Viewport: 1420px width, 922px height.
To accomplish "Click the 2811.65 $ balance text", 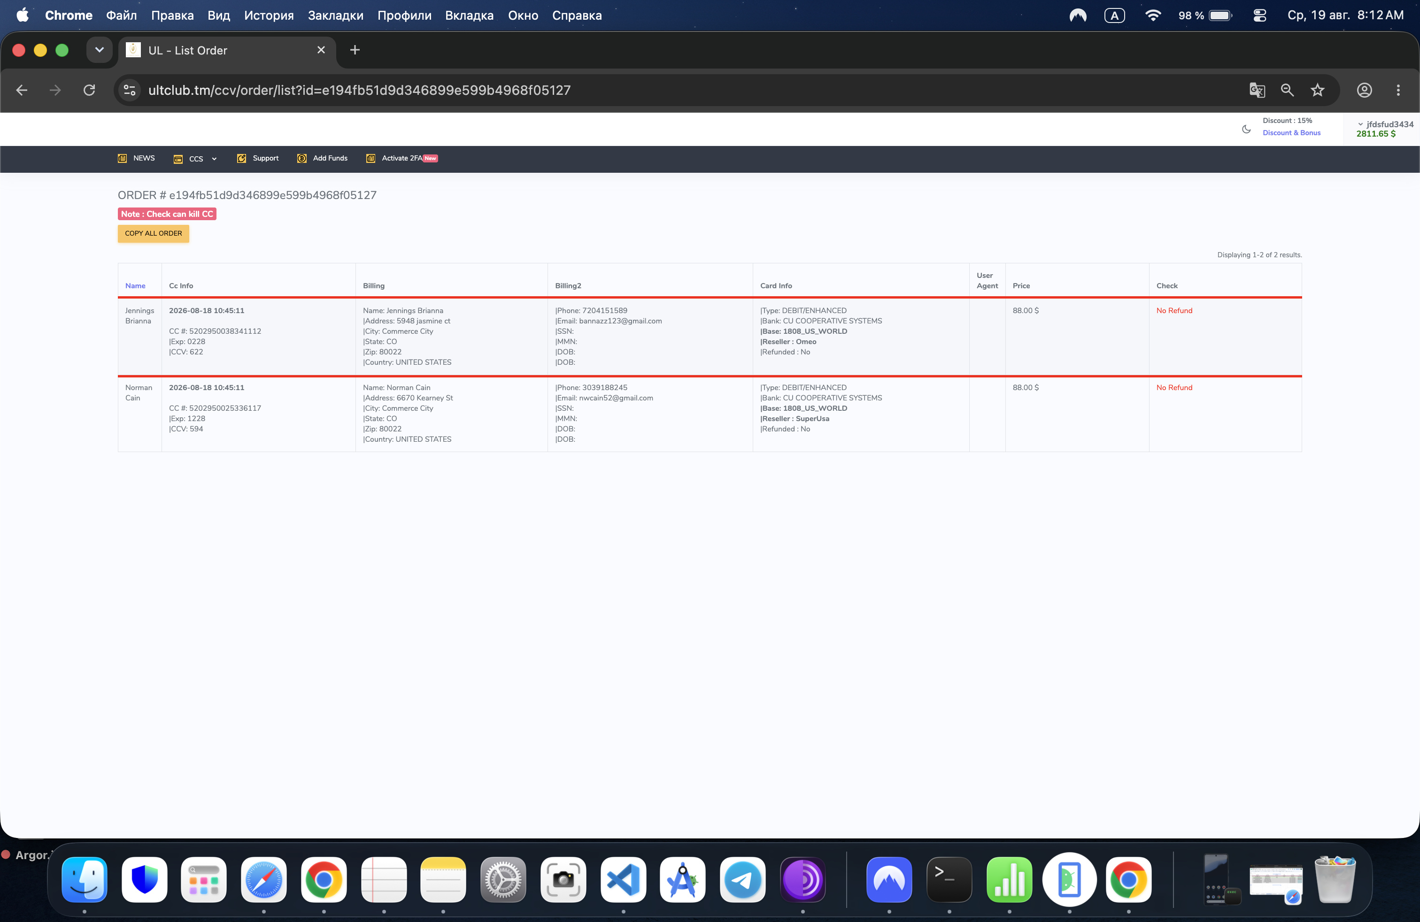I will [1376, 134].
